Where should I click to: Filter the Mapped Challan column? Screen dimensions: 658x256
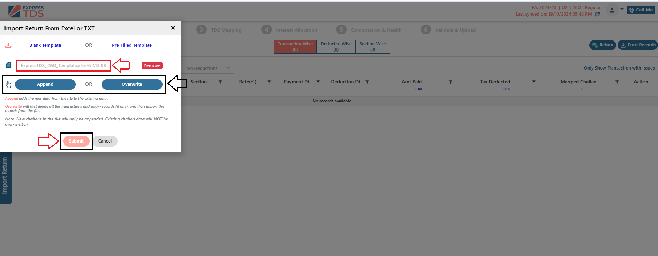coord(617,82)
